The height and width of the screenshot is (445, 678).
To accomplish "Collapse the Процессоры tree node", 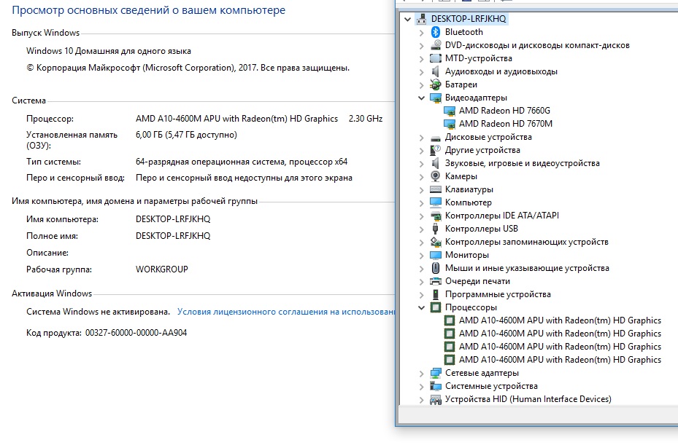I will click(x=422, y=307).
